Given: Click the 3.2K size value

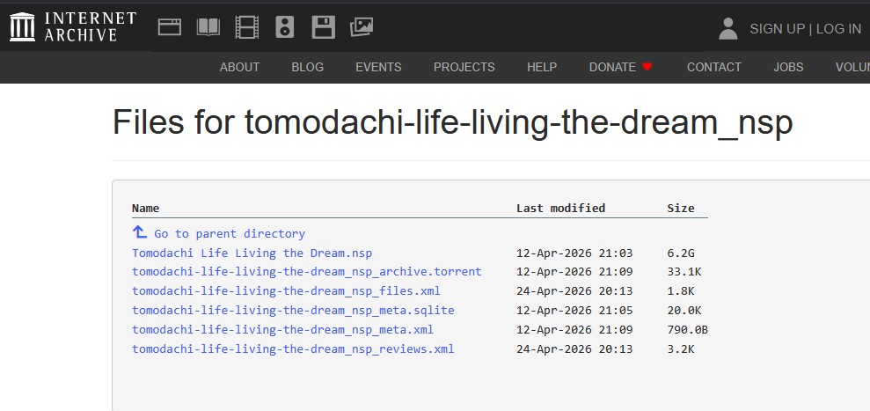Looking at the screenshot, I should (681, 349).
